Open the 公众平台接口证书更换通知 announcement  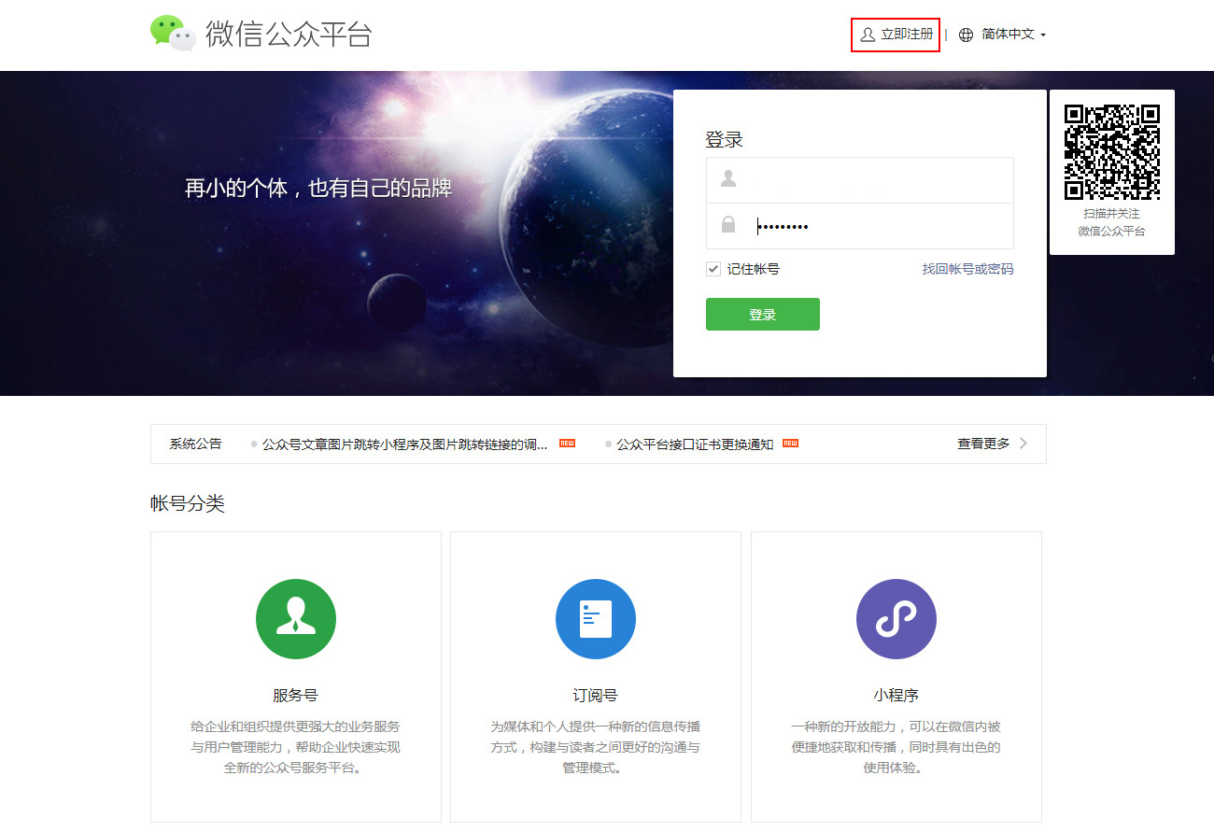[x=695, y=444]
